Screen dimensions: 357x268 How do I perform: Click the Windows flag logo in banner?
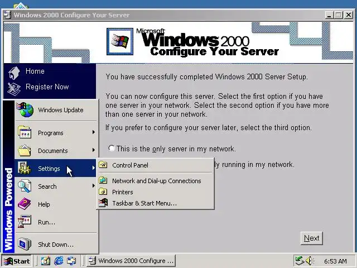click(120, 41)
